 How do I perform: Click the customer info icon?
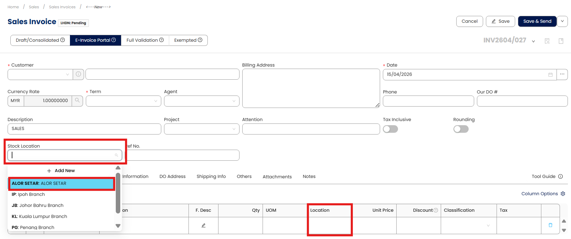[78, 74]
